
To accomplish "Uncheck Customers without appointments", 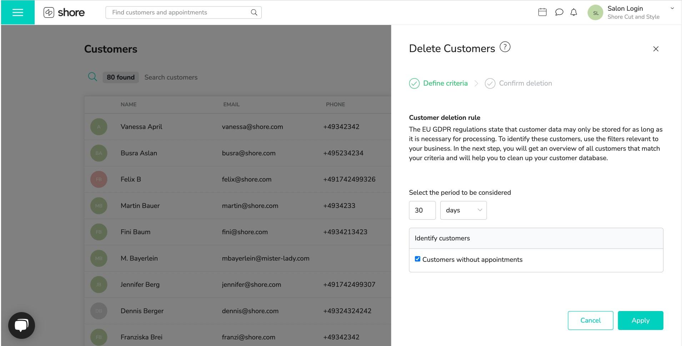I will (417, 259).
